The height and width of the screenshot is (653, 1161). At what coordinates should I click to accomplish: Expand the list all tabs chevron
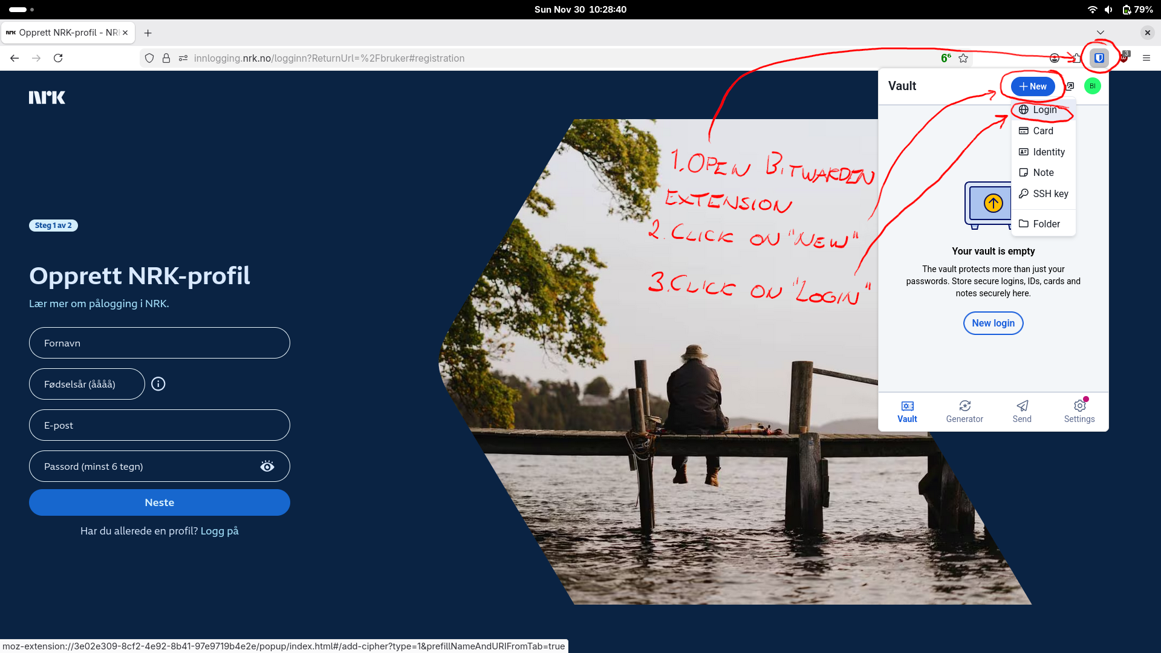1100,33
